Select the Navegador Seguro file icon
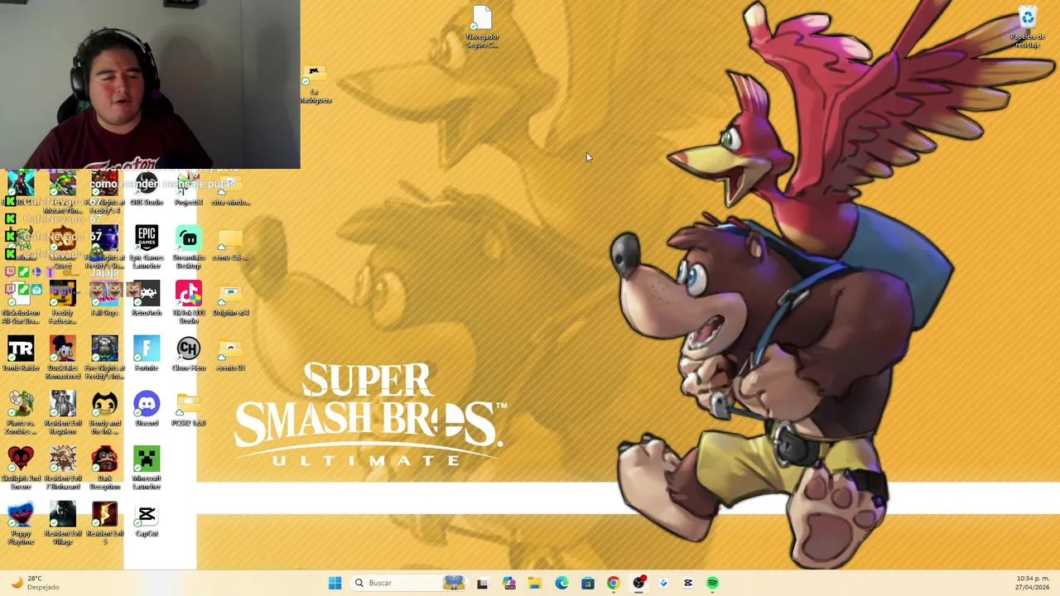Screen dimensions: 1060x596 482,27
